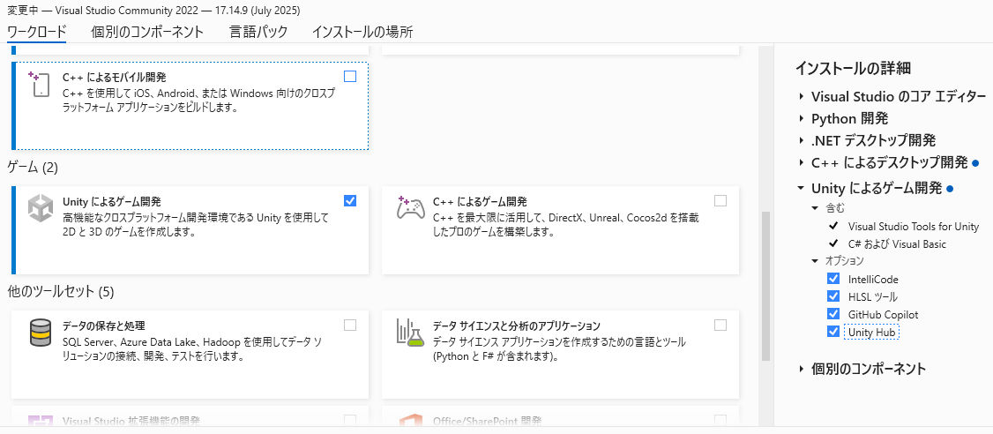
Task: Uncheck the IntelliCode option
Action: [x=833, y=279]
